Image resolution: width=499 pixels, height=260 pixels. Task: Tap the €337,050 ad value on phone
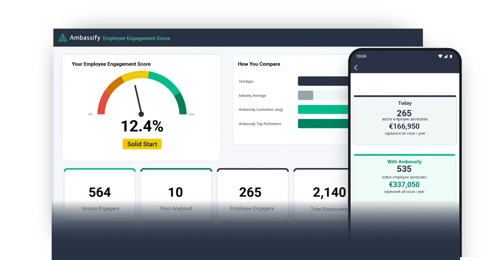(404, 185)
